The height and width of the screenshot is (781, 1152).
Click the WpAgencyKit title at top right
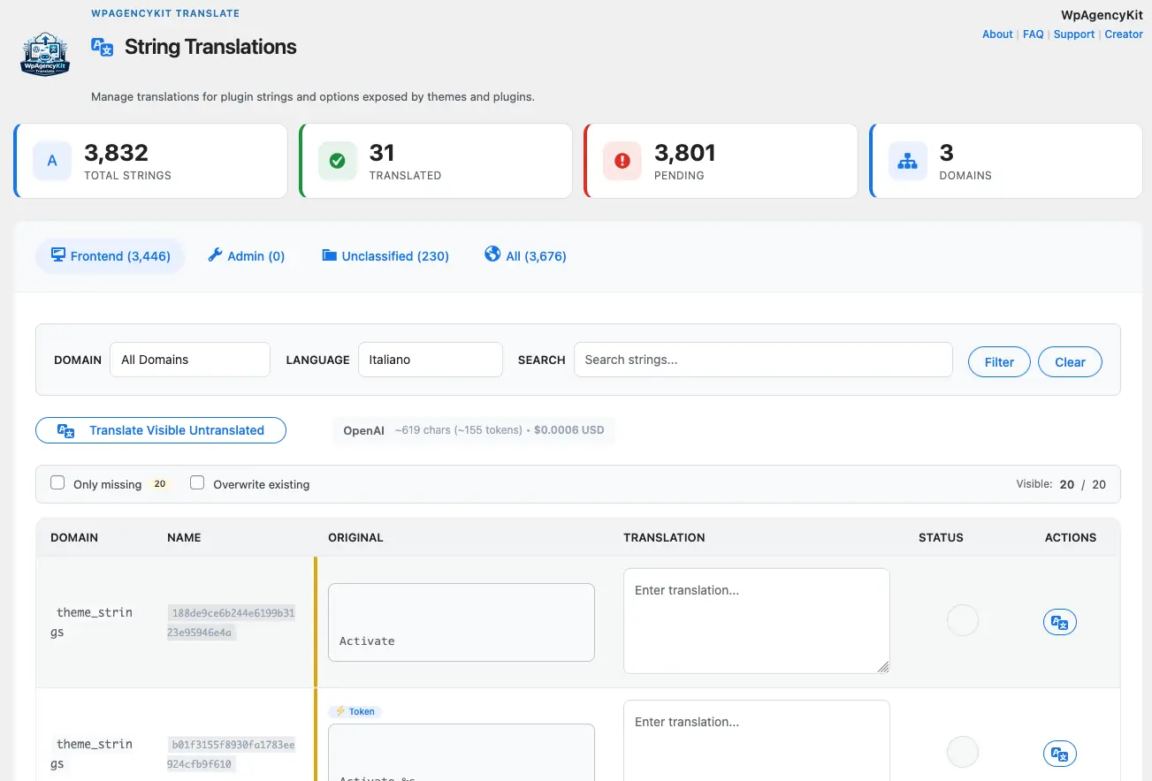pos(1102,15)
